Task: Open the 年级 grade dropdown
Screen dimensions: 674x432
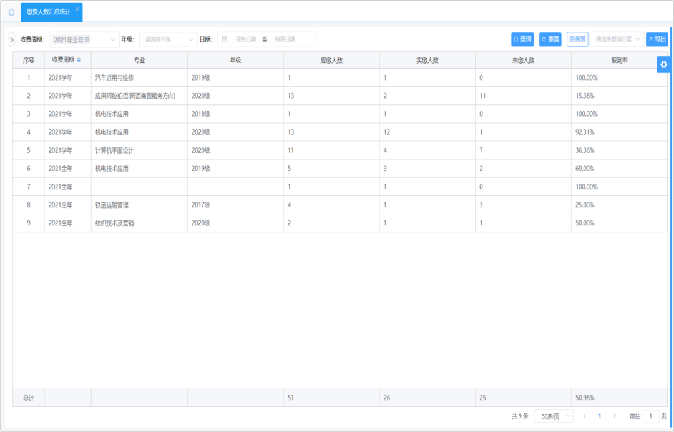Action: coord(168,39)
